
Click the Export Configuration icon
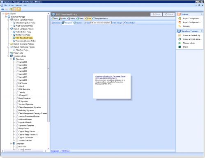(x=180, y=18)
